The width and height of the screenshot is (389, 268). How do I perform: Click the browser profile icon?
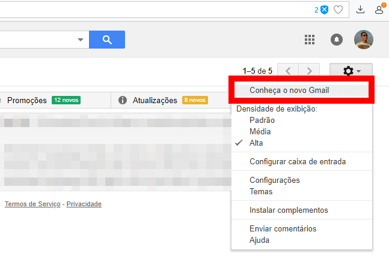coord(379,10)
